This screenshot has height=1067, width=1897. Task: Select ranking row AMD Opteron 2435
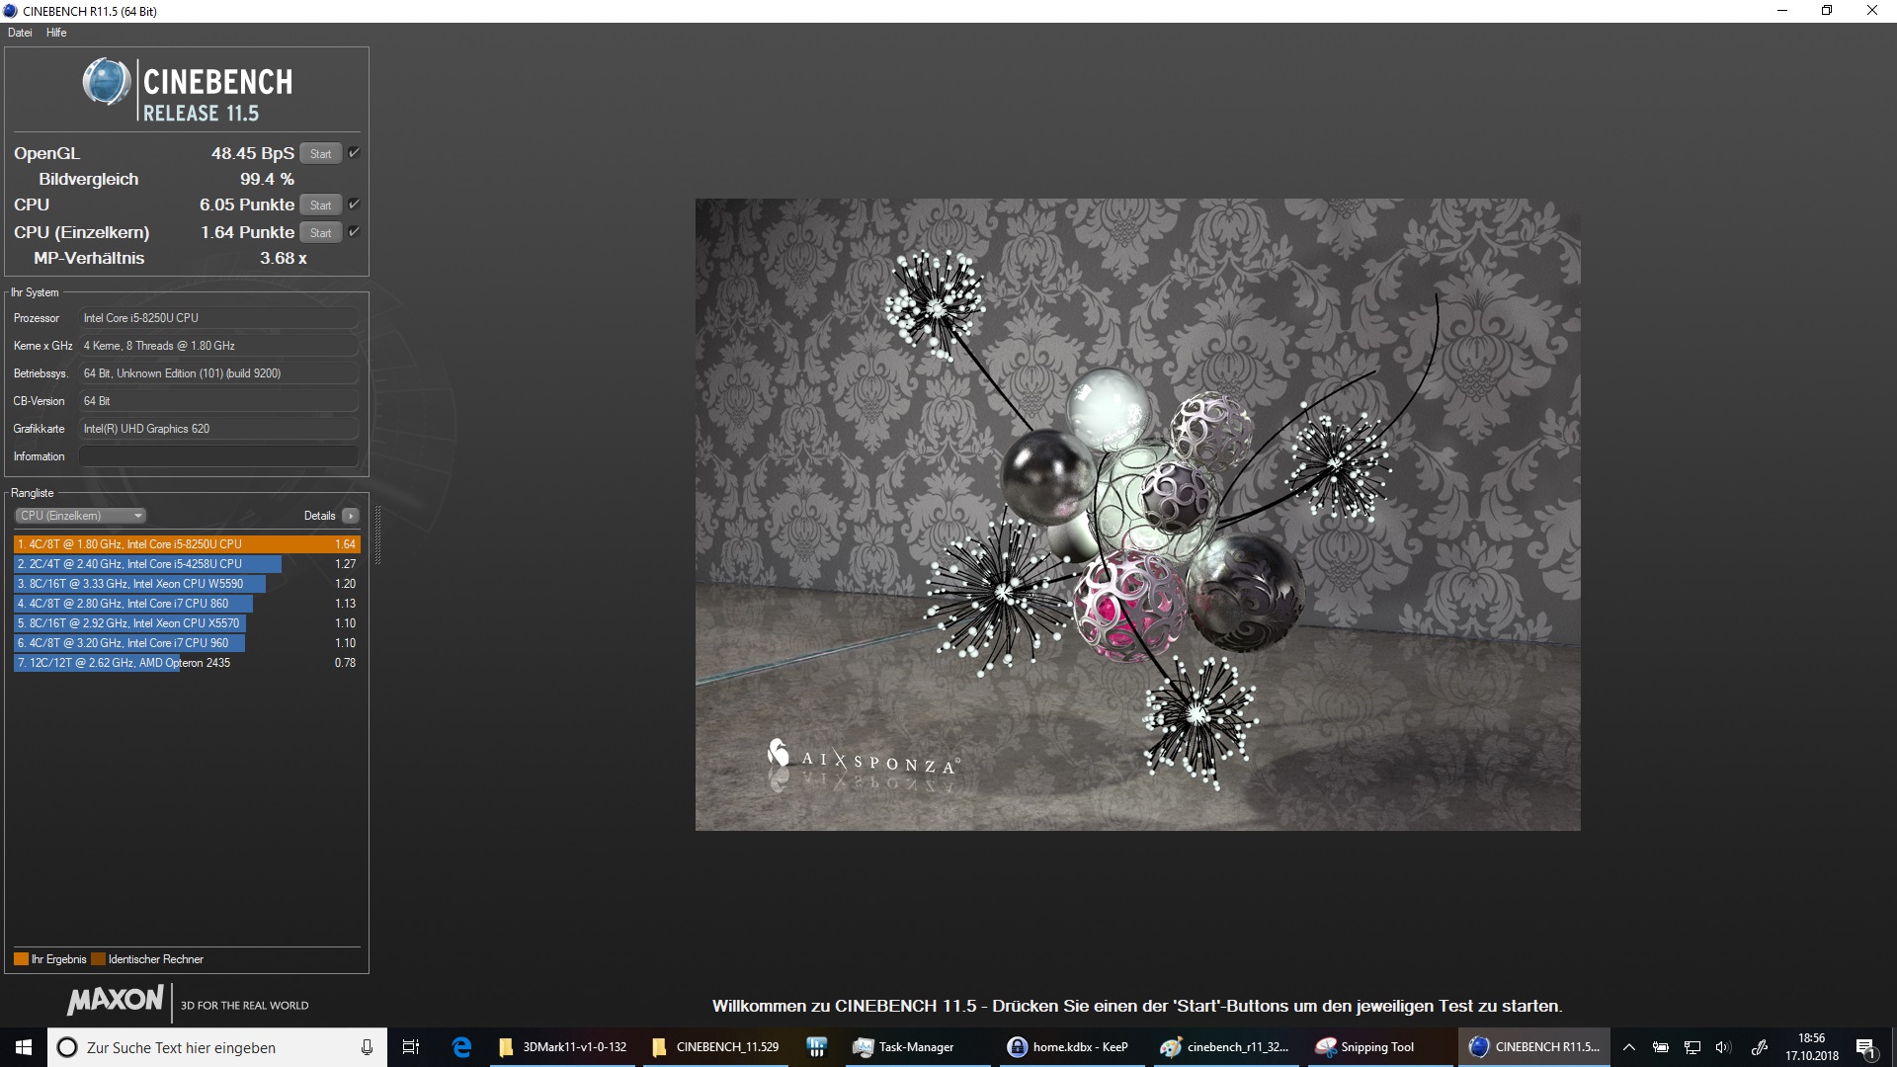(187, 663)
